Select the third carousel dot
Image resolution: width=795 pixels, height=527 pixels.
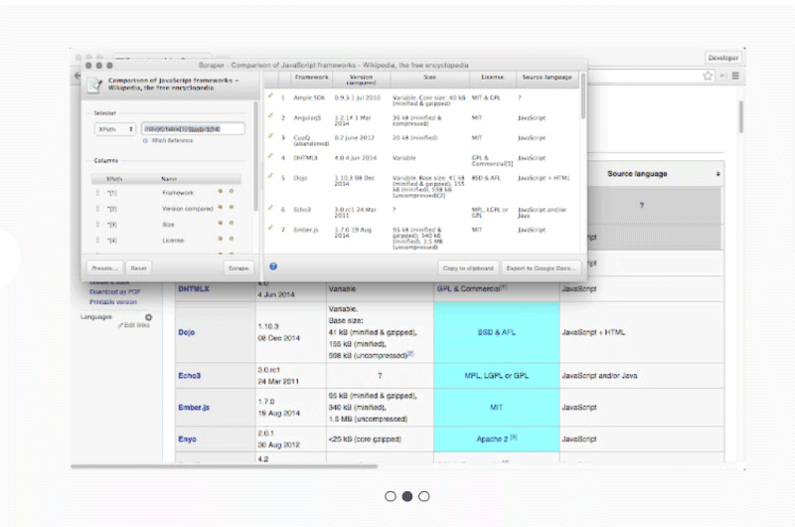click(x=424, y=496)
